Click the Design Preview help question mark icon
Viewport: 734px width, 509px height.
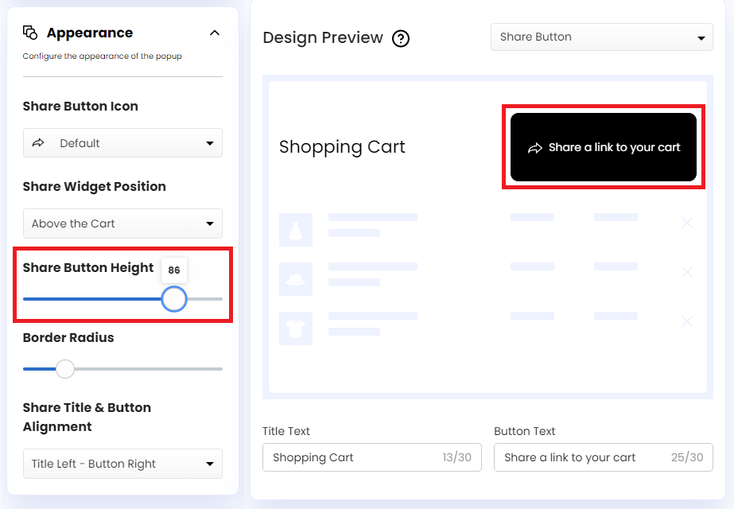[400, 38]
